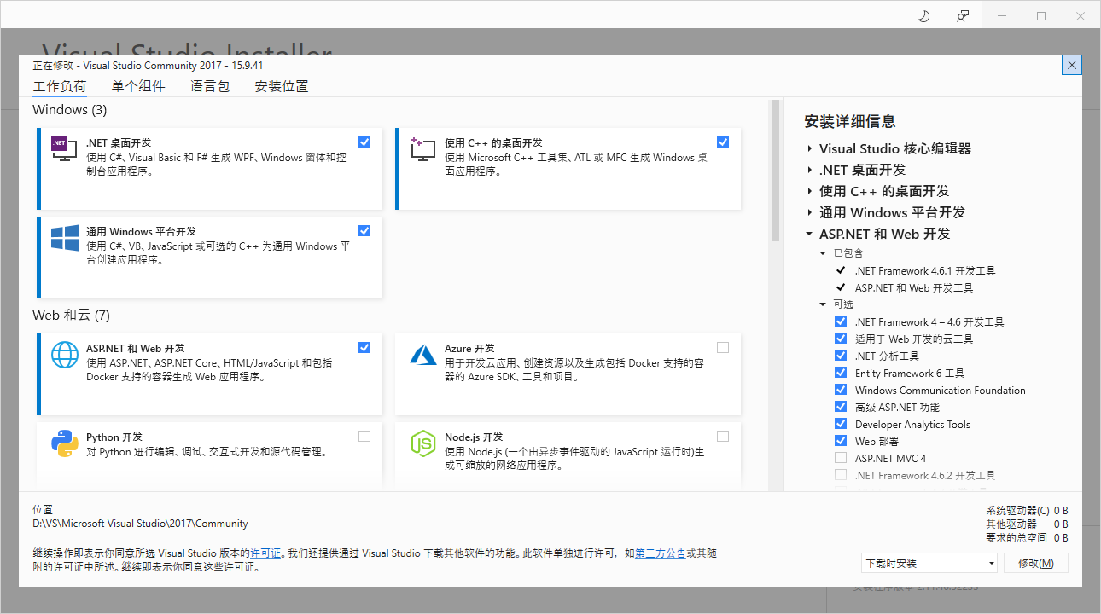Click the feedback icon in title bar
Viewport: 1101px width, 614px height.
(x=963, y=15)
